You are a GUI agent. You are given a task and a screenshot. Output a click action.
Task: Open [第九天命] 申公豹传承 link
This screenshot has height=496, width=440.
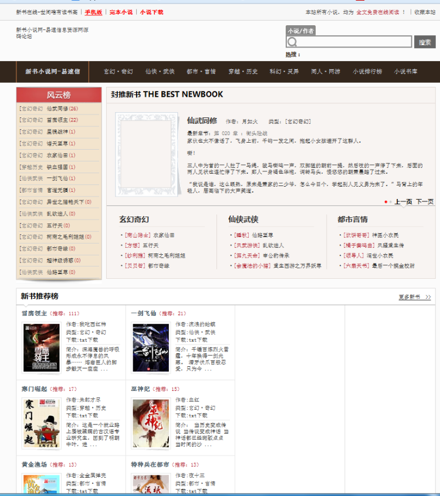click(x=262, y=255)
